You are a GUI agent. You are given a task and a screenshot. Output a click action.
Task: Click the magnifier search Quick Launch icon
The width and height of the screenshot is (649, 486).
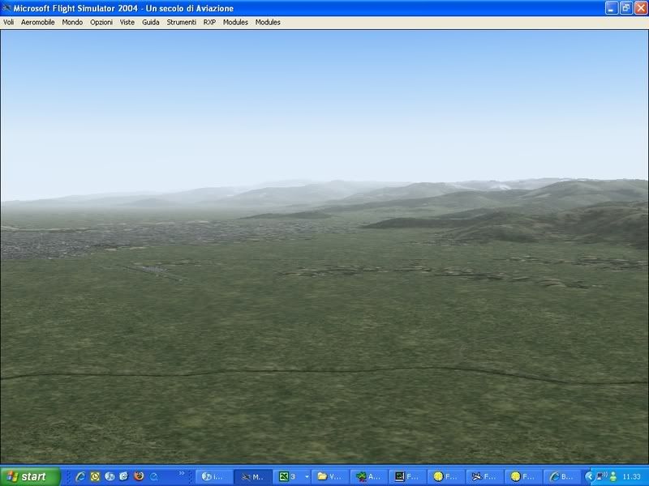point(153,476)
